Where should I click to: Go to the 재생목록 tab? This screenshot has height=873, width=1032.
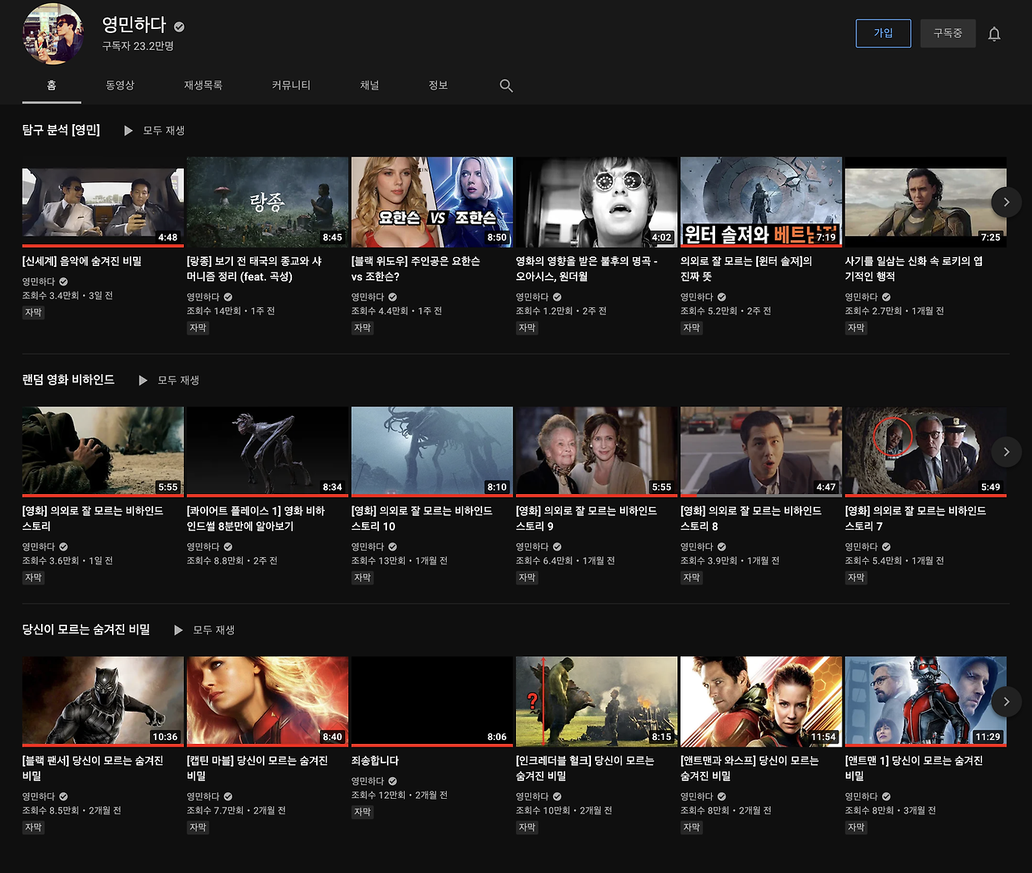pyautogui.click(x=203, y=85)
